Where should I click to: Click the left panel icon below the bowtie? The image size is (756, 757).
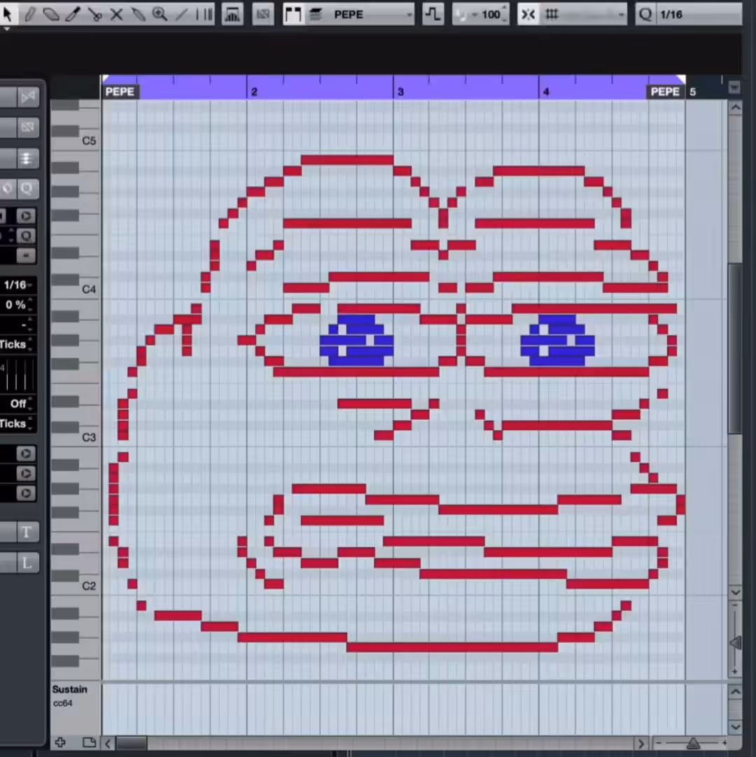tap(27, 127)
